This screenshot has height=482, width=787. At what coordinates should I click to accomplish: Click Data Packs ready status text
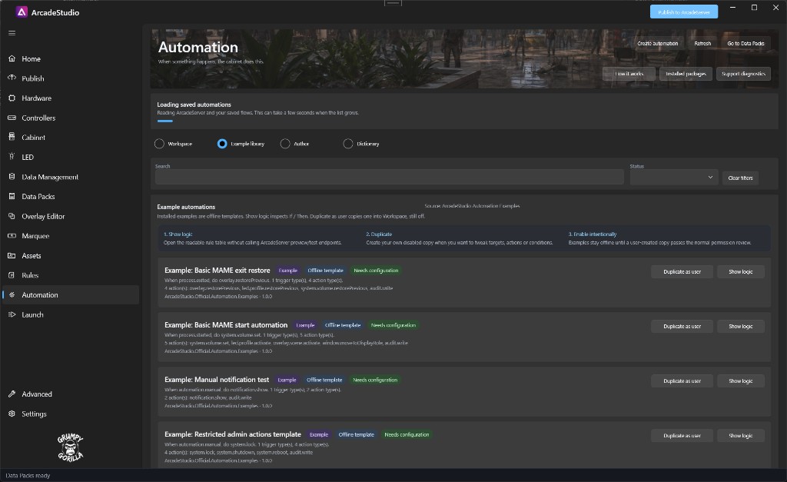28,476
